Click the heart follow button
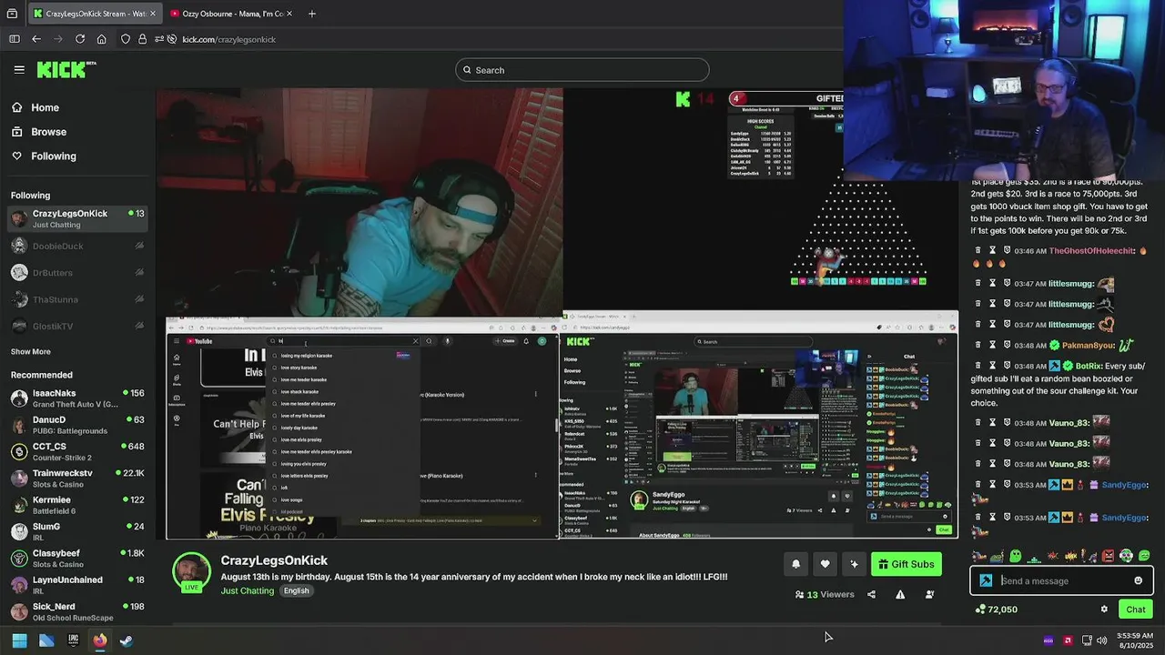This screenshot has height=655, width=1165. [825, 564]
